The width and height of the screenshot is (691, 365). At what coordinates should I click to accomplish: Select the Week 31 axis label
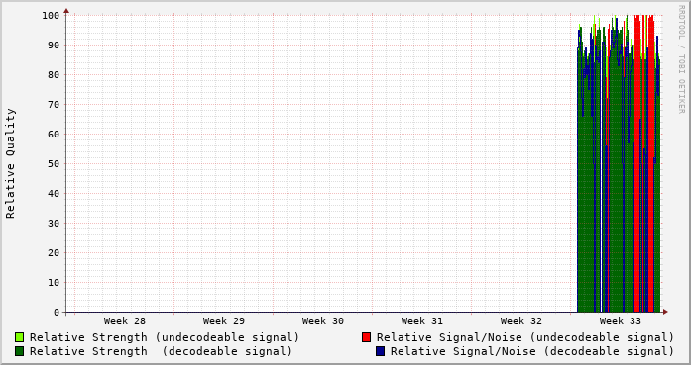pyautogui.click(x=421, y=321)
